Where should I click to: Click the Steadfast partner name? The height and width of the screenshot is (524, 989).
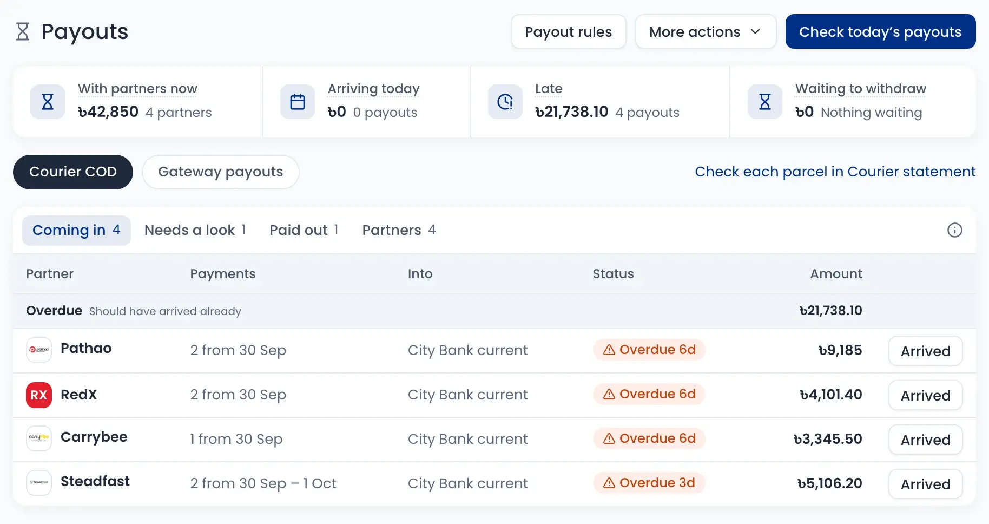[95, 481]
